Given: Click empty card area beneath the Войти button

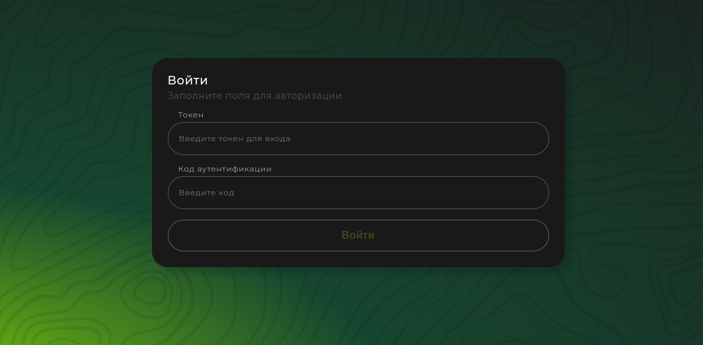Looking at the screenshot, I should (x=358, y=259).
